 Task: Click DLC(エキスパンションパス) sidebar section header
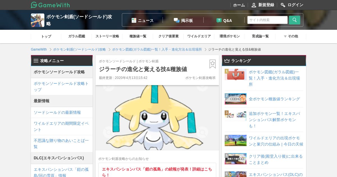point(62,158)
